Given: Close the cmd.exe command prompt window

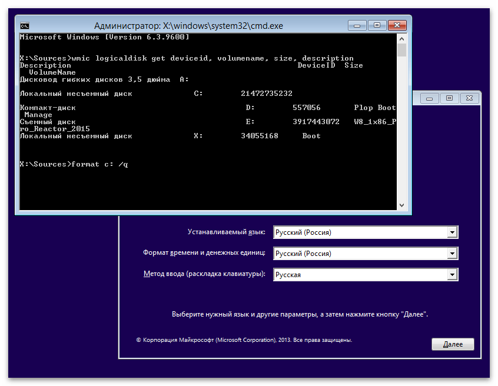Looking at the screenshot, I should point(397,25).
